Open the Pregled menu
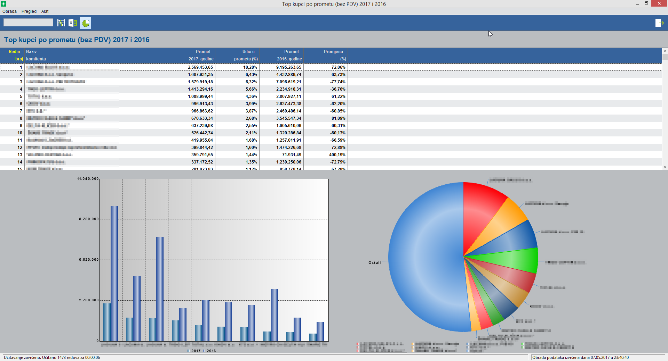This screenshot has width=668, height=361. [29, 11]
